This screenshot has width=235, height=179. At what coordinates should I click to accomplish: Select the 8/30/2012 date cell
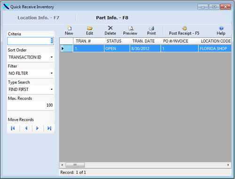click(145, 48)
